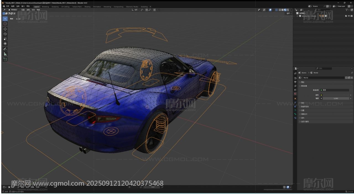
Task: Open the View Layer properties tab
Action: point(295,86)
